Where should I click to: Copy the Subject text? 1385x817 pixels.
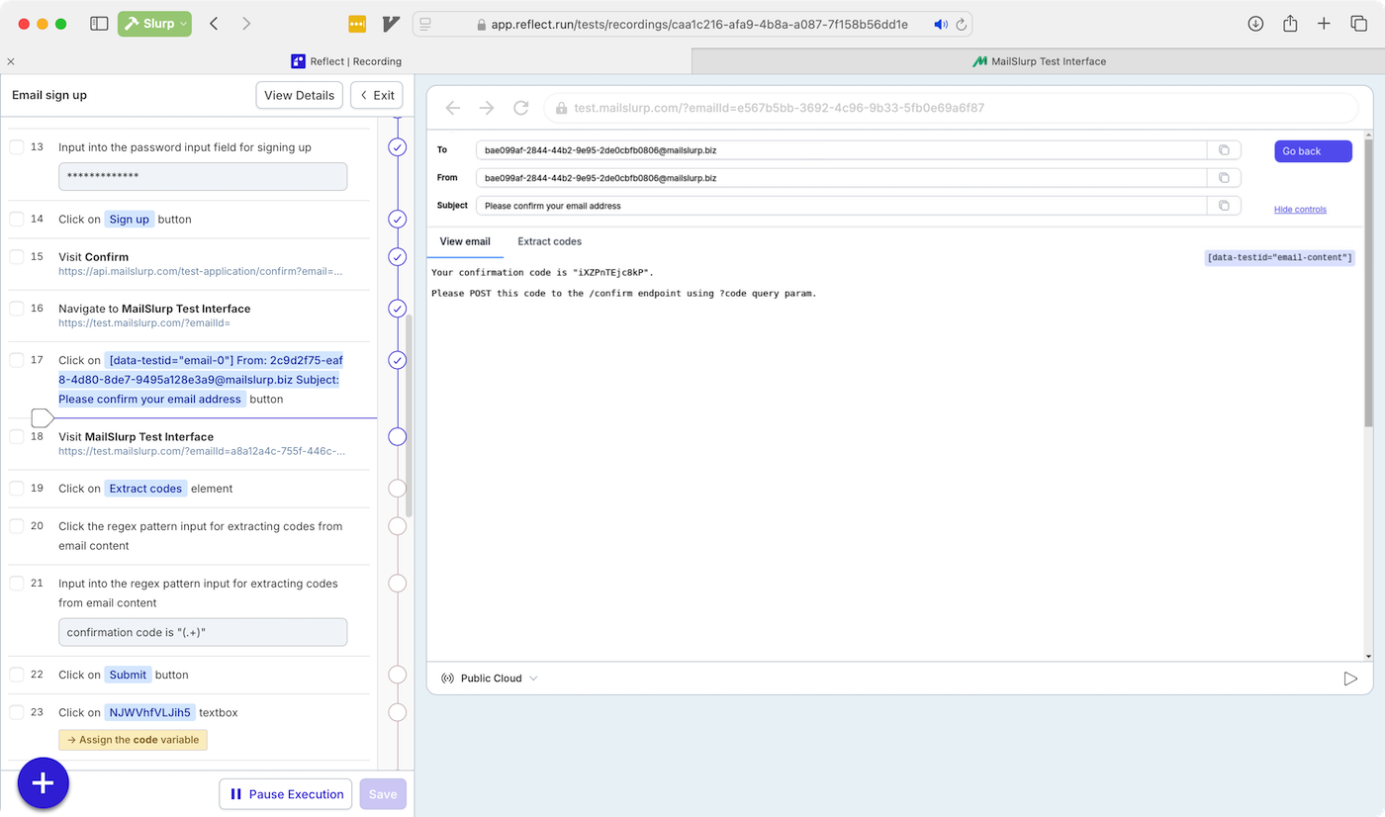[1224, 206]
